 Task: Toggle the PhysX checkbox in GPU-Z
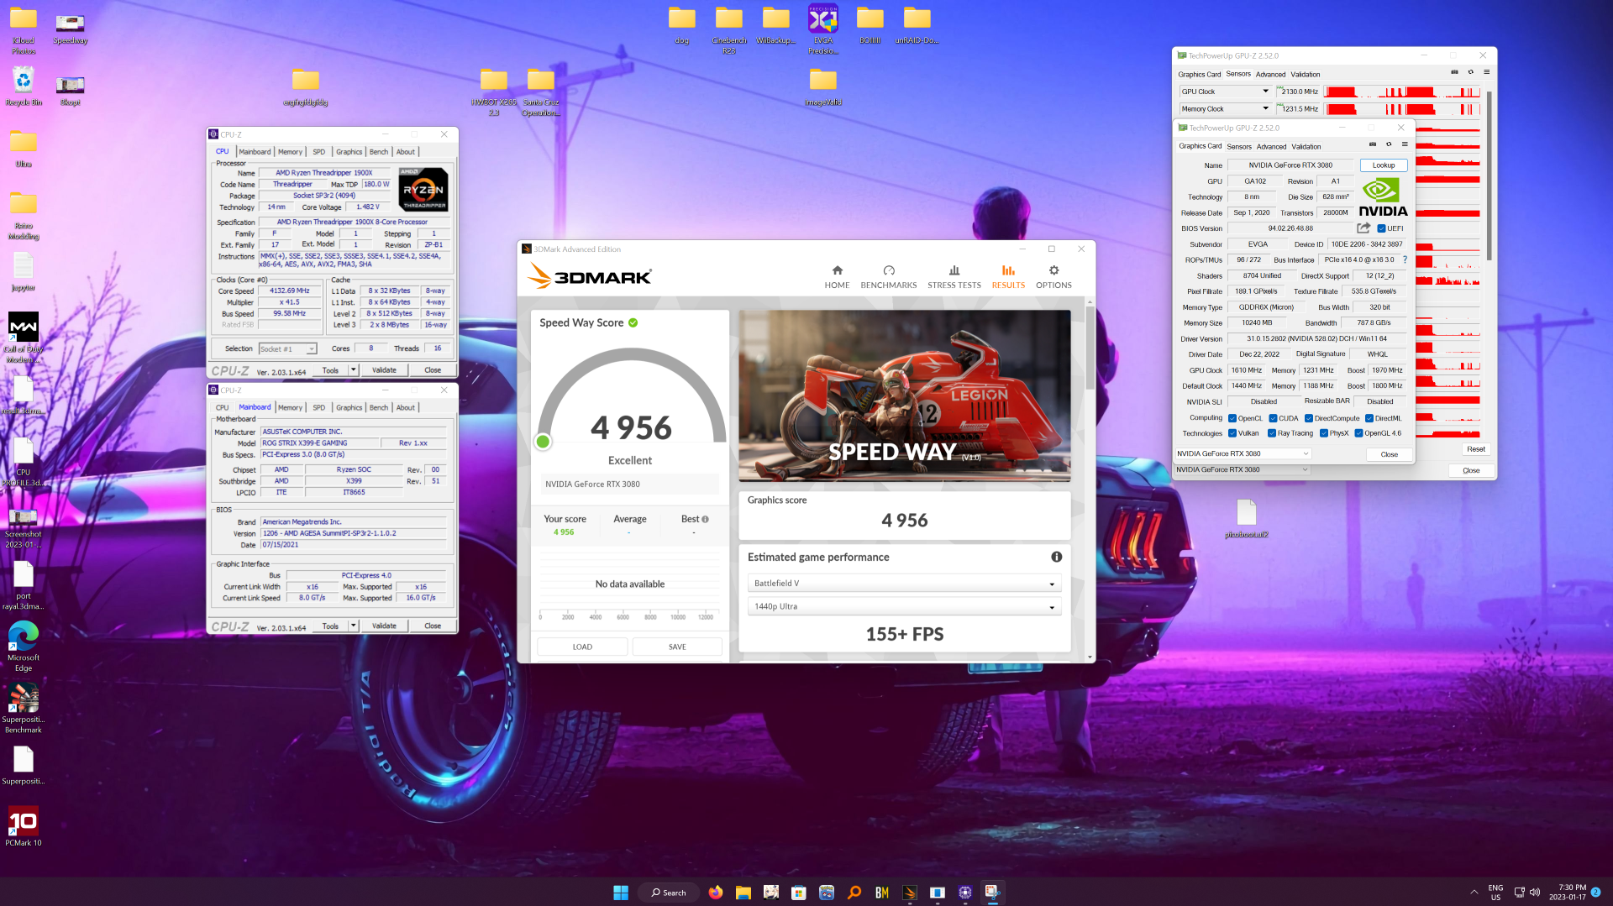point(1324,433)
